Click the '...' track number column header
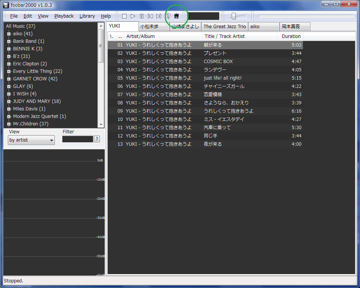Screen dimensions: 360x288 pos(120,36)
